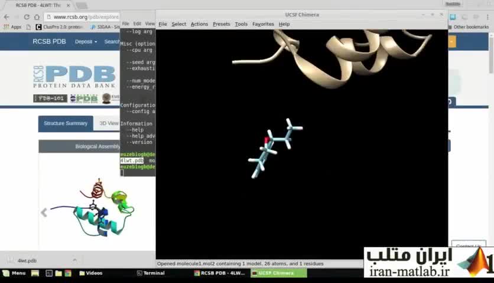Open the terminal window's File menu
This screenshot has width=494, height=283.
tap(125, 24)
